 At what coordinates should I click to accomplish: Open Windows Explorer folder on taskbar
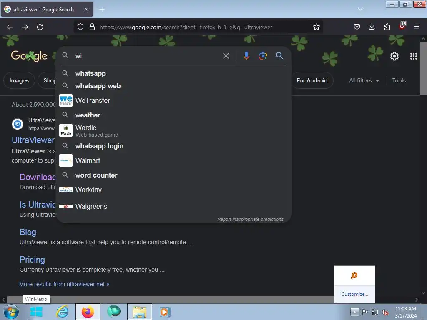140,312
